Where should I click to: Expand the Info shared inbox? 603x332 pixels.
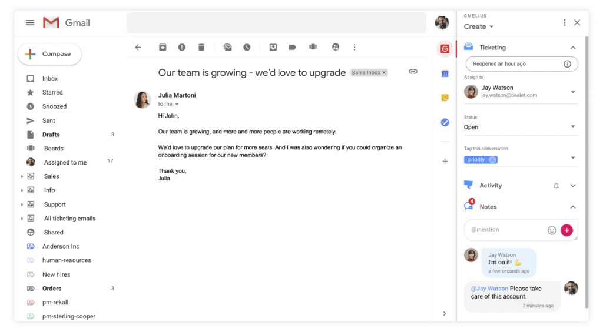coord(22,190)
